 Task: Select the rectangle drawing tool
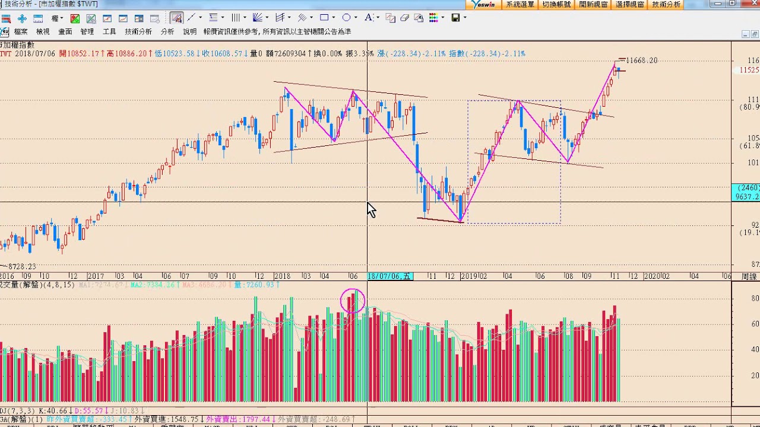coord(324,18)
